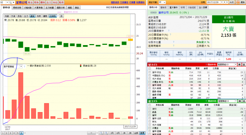Select the 3月 time range button
This screenshot has width=246, height=135.
tap(112, 133)
